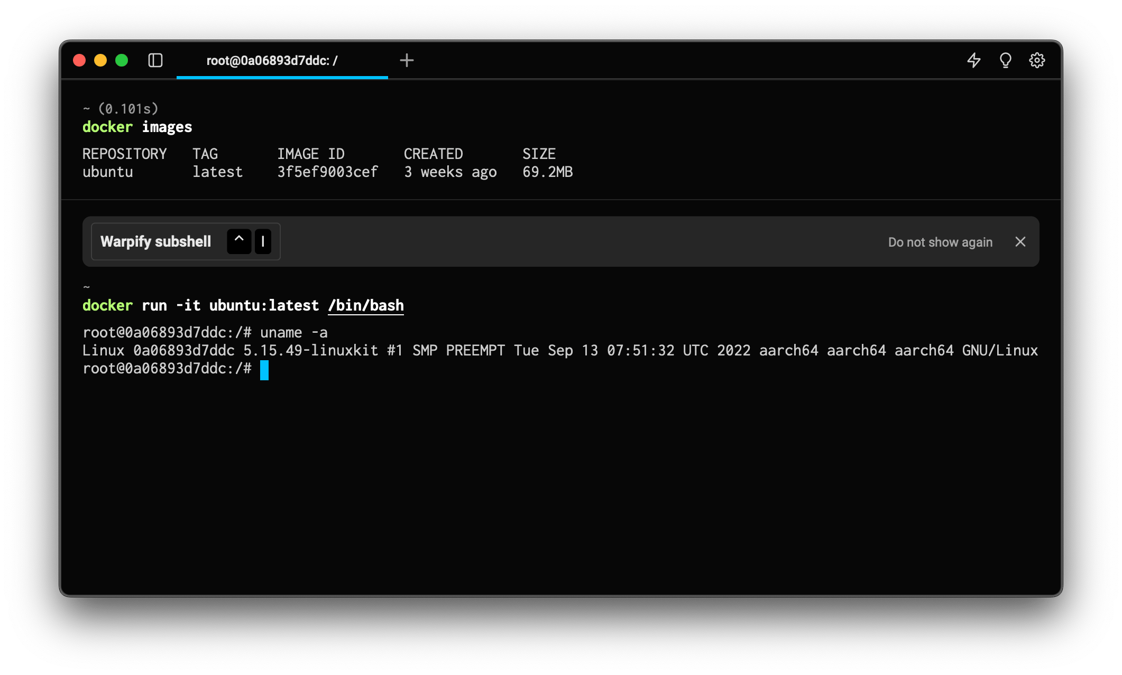Image resolution: width=1122 pixels, height=675 pixels.
Task: Open new tab with plus icon
Action: pyautogui.click(x=407, y=60)
